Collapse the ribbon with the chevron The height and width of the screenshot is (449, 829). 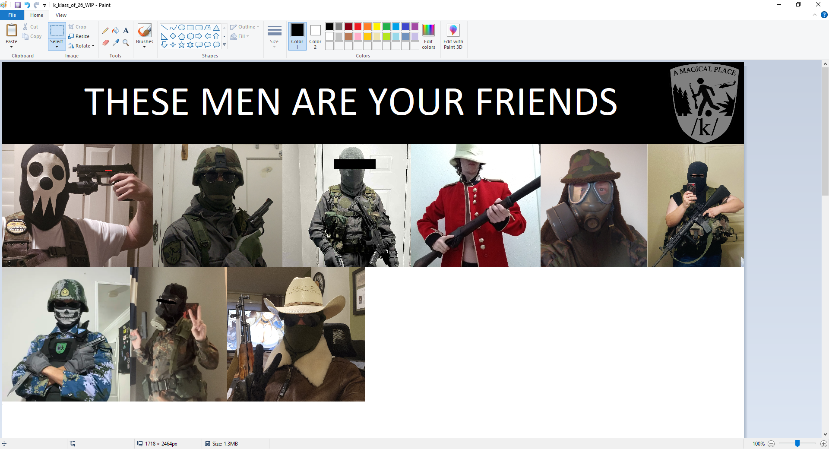pos(815,15)
